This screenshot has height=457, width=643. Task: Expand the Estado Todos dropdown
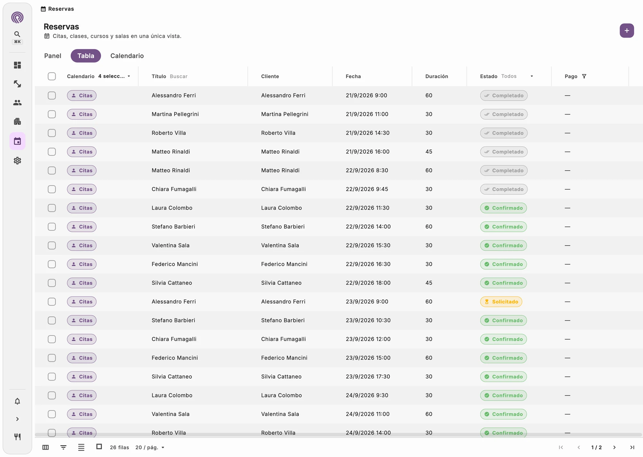tap(517, 76)
